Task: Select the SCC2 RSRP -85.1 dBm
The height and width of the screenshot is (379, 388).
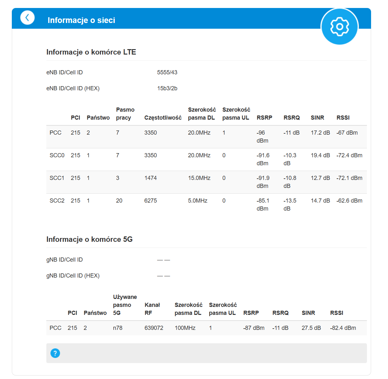Action: (x=263, y=204)
